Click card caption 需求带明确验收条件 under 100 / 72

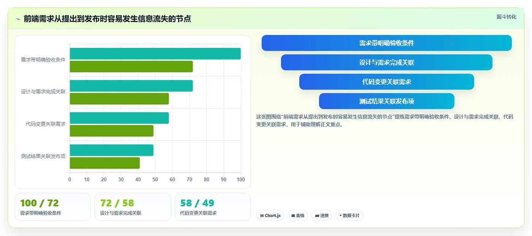pyautogui.click(x=41, y=213)
